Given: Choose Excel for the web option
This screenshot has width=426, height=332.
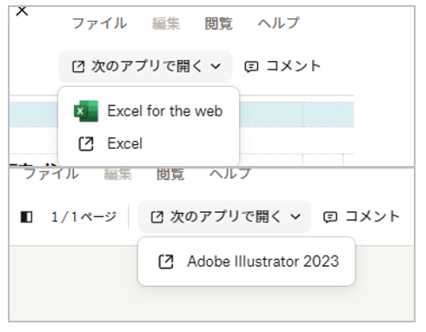Looking at the screenshot, I should [x=149, y=111].
